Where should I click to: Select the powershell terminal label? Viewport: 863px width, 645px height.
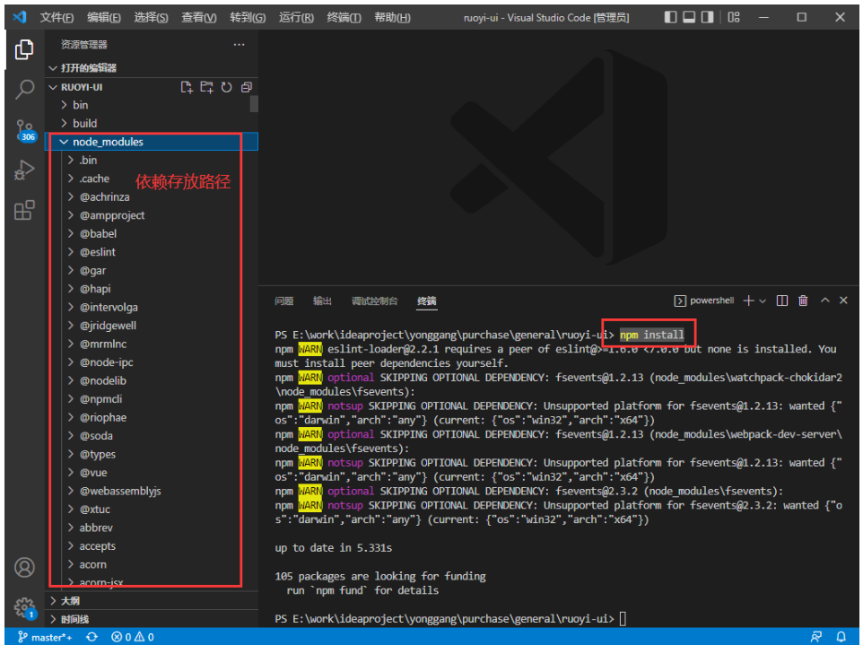point(704,301)
